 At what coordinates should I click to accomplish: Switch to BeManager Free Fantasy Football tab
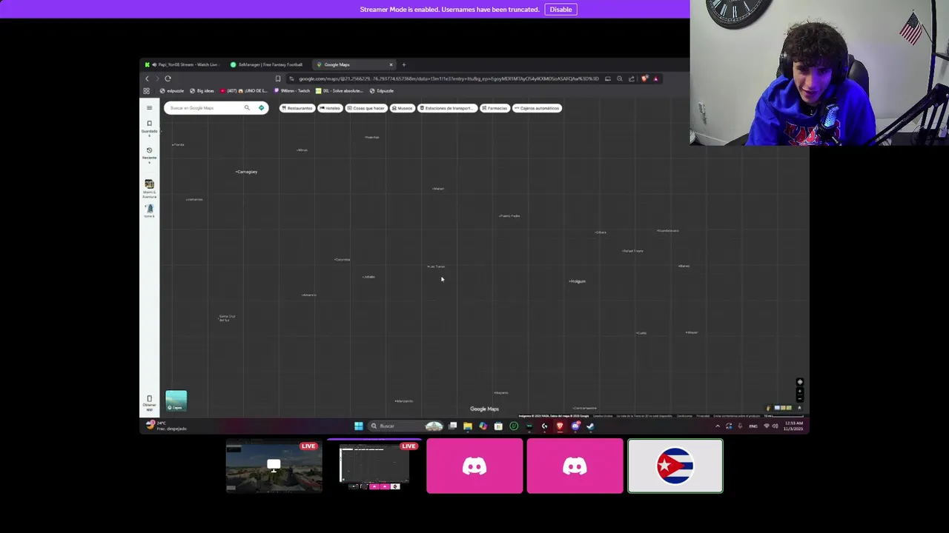click(267, 64)
